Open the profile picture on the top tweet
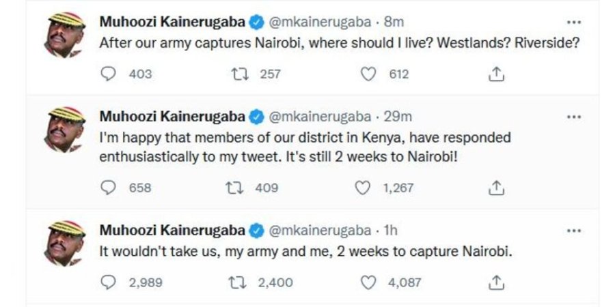The image size is (615, 307). [66, 36]
